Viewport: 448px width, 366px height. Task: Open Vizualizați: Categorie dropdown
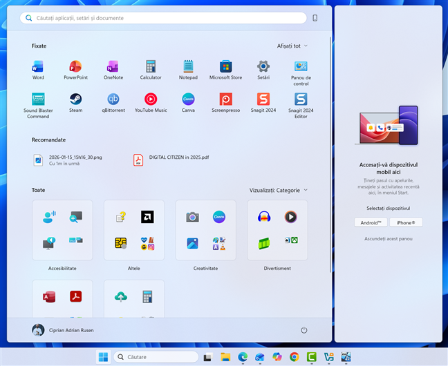(279, 190)
